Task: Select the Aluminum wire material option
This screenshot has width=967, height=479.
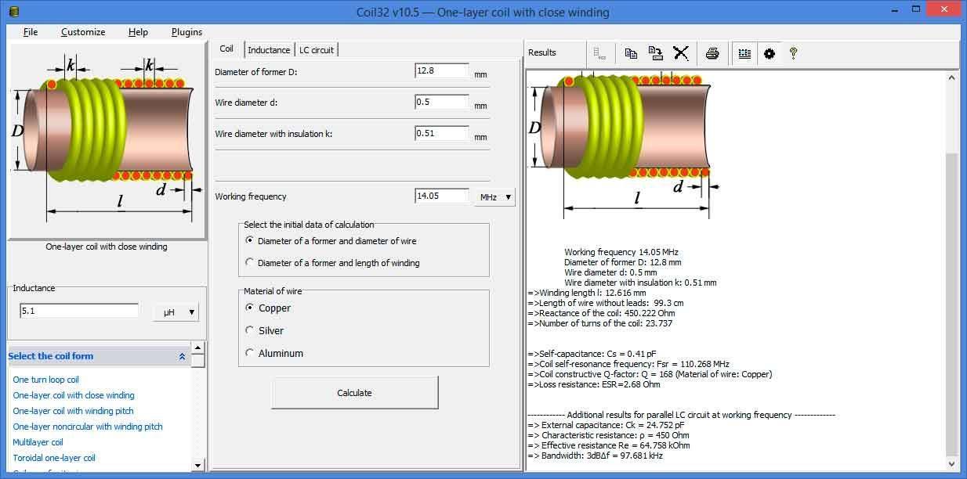Action: (274, 353)
